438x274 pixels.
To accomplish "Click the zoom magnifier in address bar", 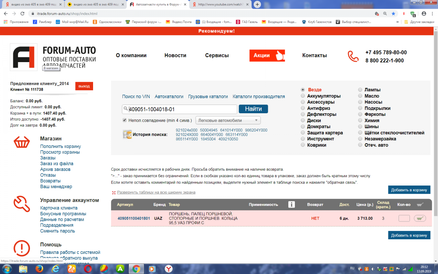I will [x=385, y=14].
